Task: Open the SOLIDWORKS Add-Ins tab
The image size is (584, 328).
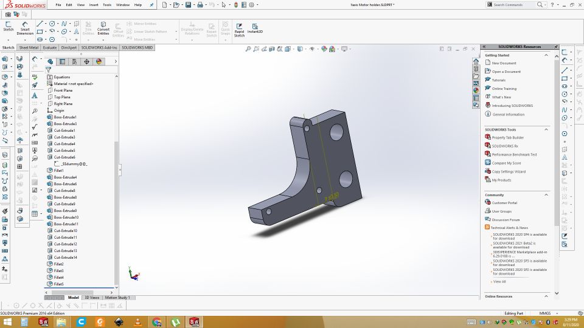Action: [x=99, y=47]
